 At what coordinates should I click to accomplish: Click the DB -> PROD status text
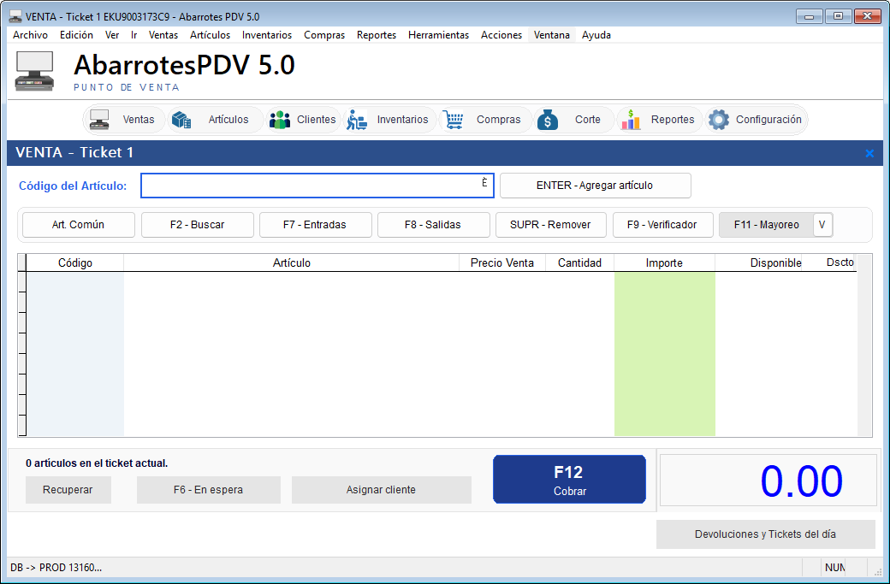click(x=56, y=568)
